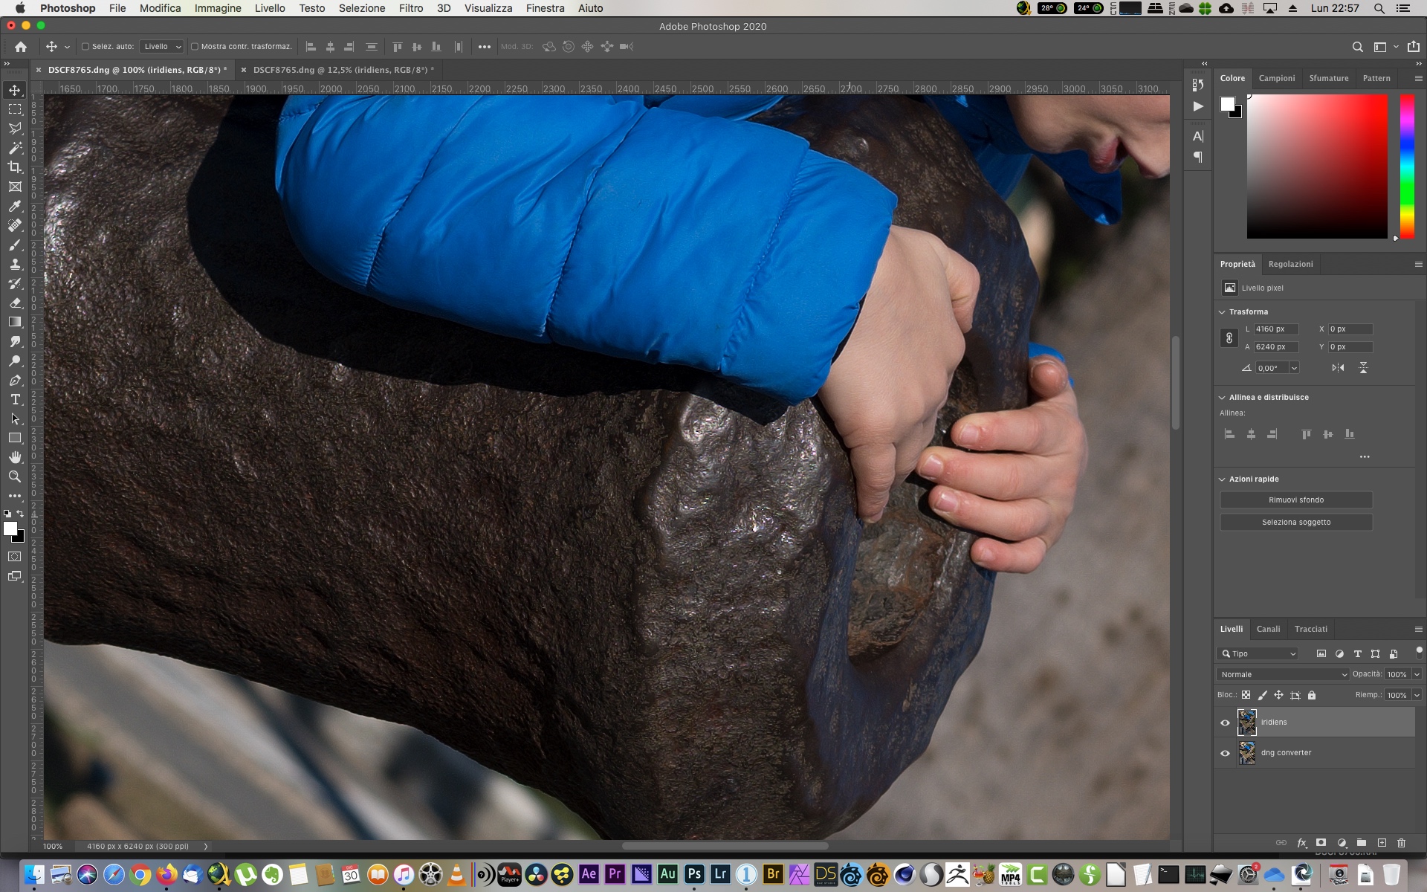Show more alignment options in Properties
Viewport: 1427px width, 892px height.
(x=1364, y=456)
